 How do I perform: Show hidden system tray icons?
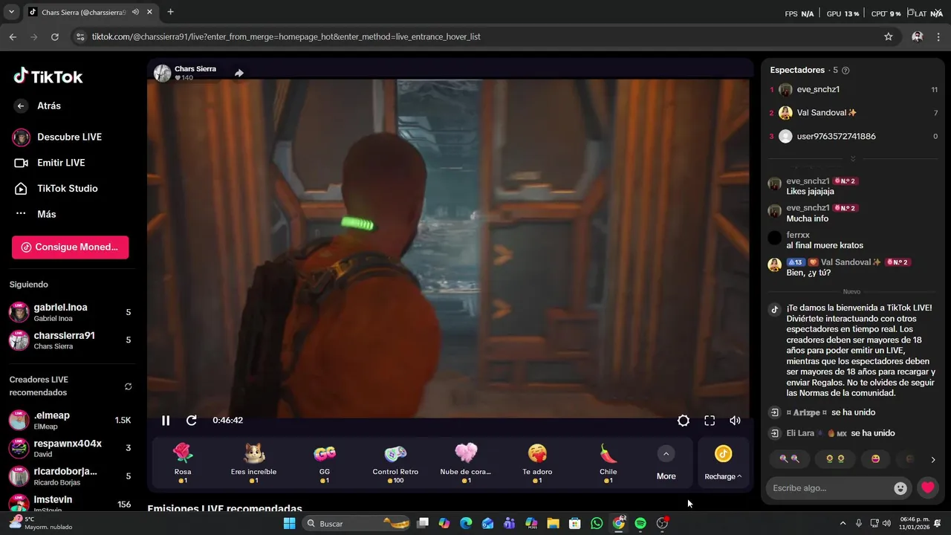pos(843,523)
